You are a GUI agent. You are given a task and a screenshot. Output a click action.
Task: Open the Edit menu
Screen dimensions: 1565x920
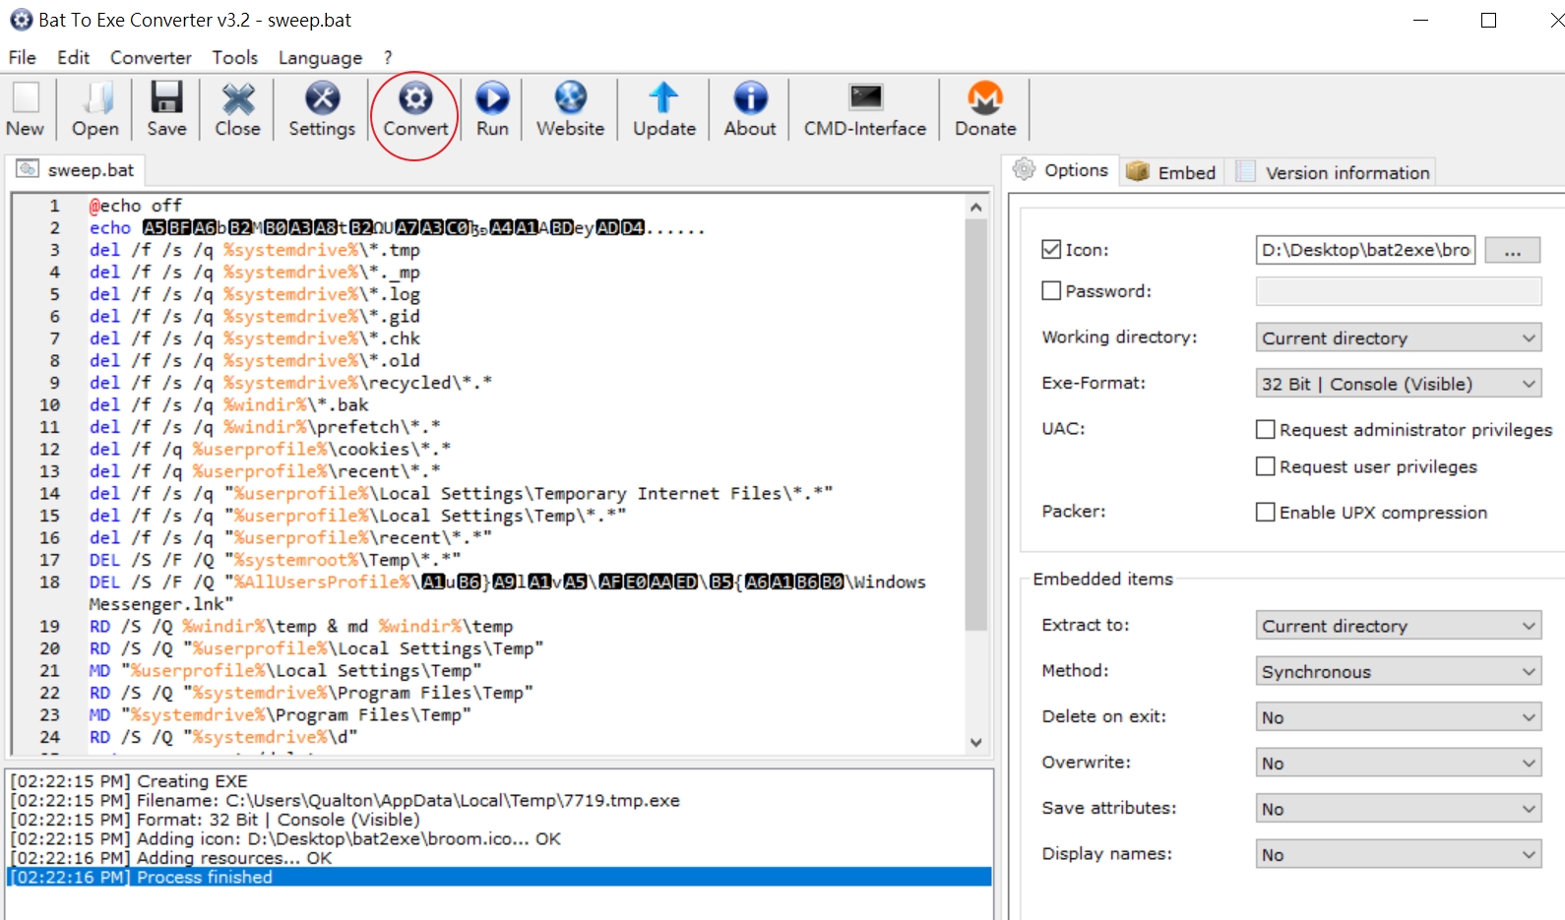click(x=73, y=57)
